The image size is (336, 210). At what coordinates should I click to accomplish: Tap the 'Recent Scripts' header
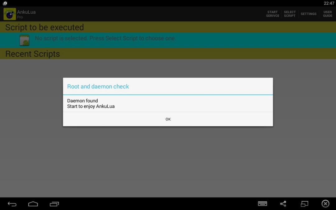(33, 54)
